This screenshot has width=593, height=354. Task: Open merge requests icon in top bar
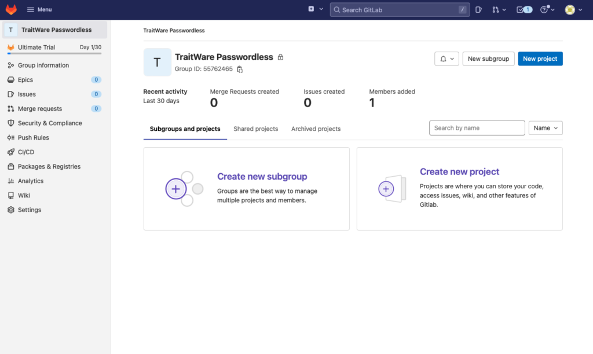496,10
